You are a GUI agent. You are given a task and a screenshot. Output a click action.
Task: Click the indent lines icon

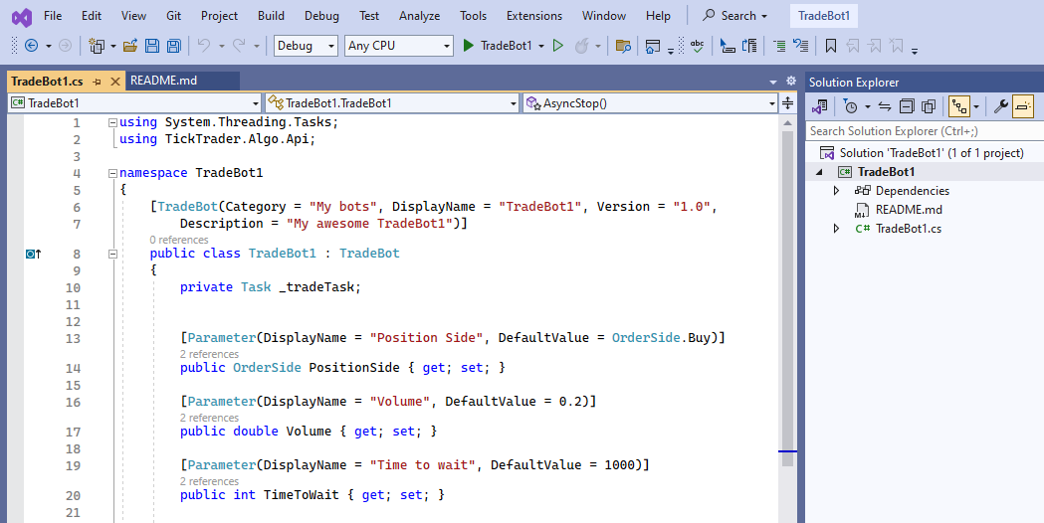(779, 46)
